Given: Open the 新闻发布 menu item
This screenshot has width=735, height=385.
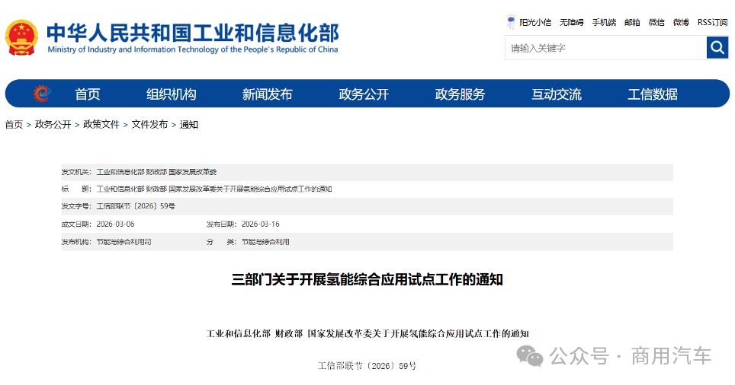Looking at the screenshot, I should pyautogui.click(x=267, y=94).
